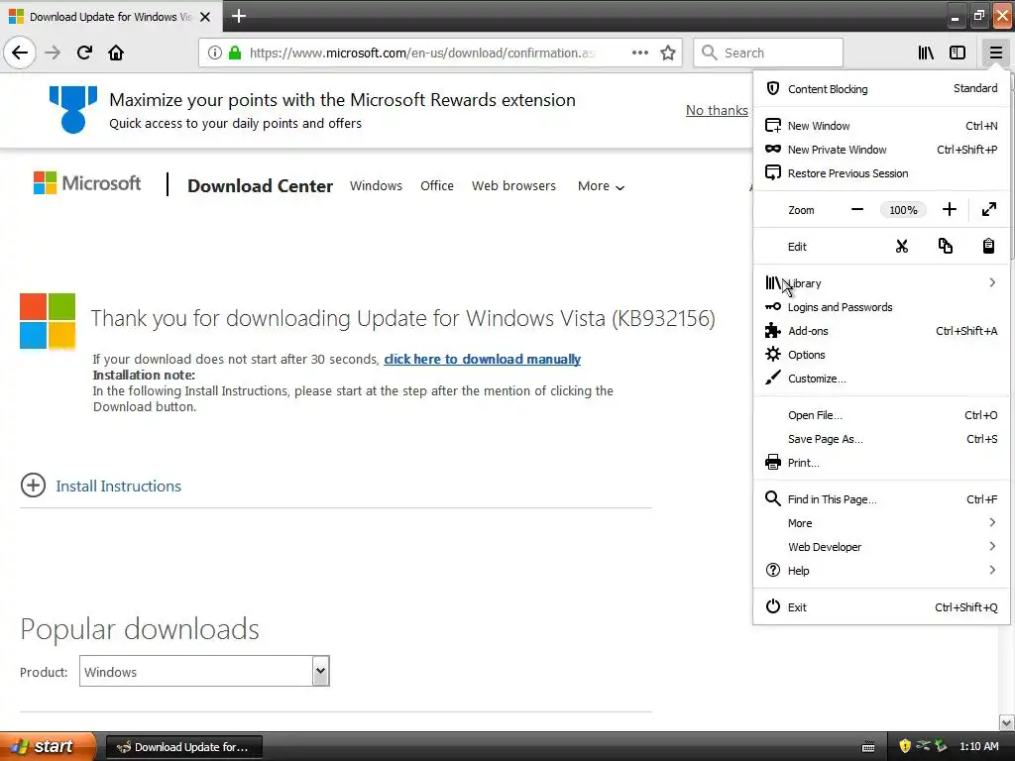1015x761 pixels.
Task: Zoom in with the plus button
Action: click(949, 210)
